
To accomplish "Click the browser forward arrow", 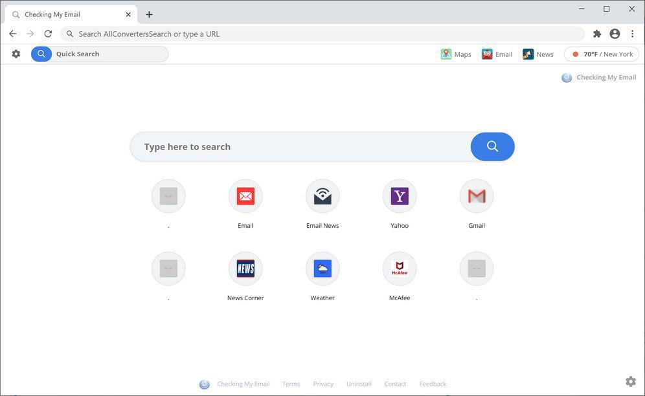I will click(x=30, y=34).
